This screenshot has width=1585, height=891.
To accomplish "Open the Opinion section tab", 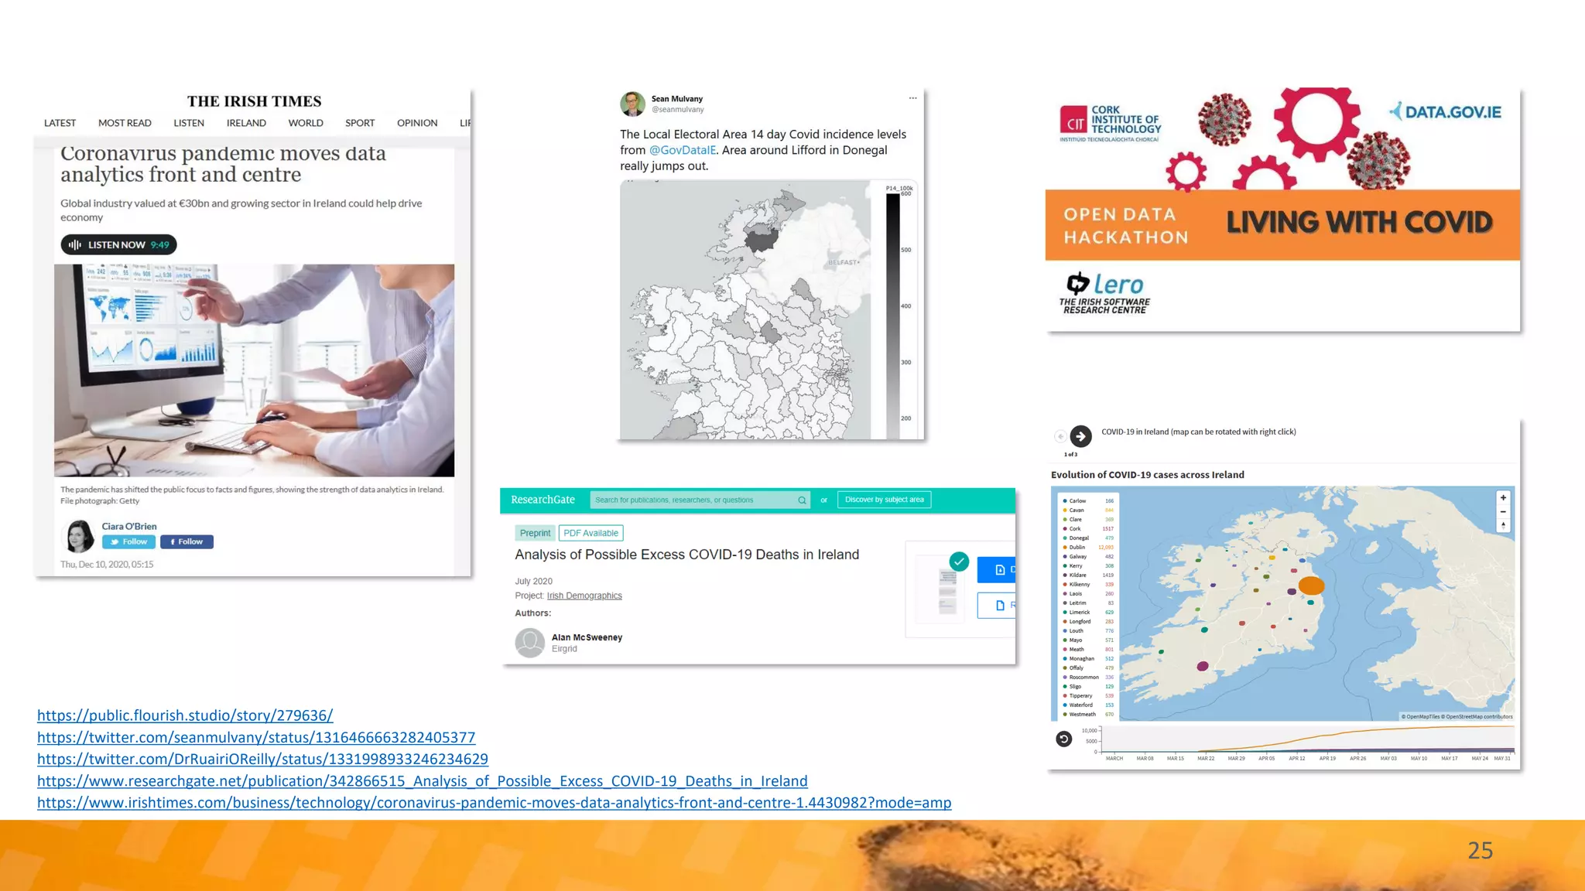I will (x=417, y=123).
